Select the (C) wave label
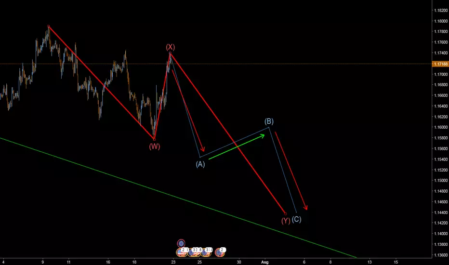 296,219
